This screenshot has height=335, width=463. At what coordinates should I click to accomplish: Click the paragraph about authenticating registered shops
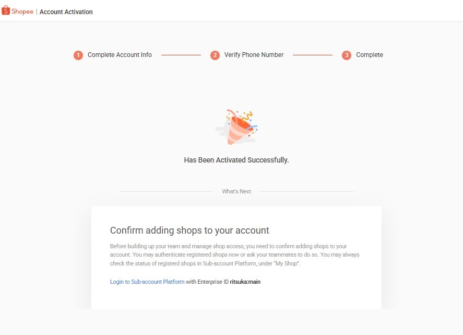tap(235, 255)
